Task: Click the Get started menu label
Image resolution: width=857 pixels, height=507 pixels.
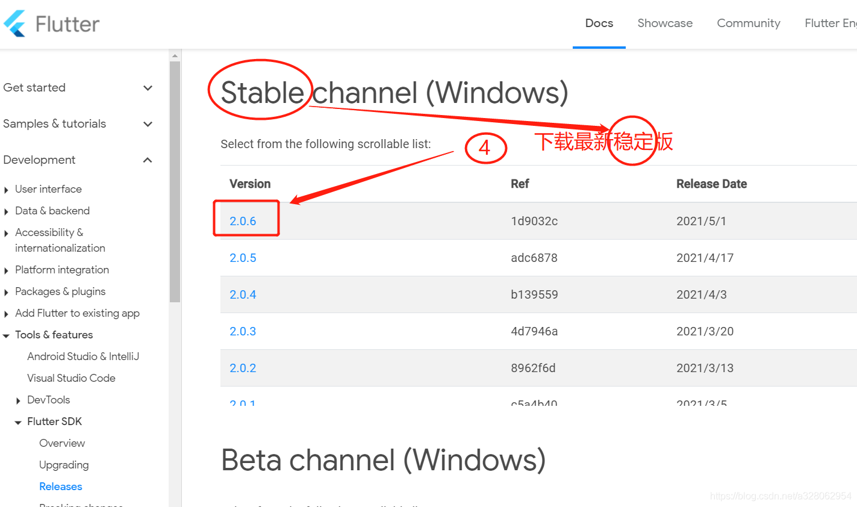Action: 34,88
